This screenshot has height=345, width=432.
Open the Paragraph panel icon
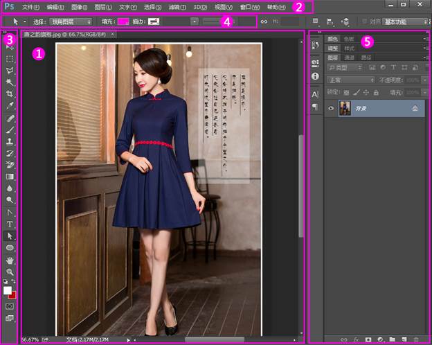[315, 107]
